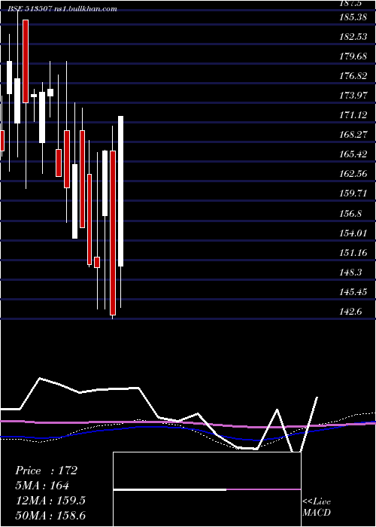
Task: Click the 185.38 price axis label
Action: (x=353, y=17)
